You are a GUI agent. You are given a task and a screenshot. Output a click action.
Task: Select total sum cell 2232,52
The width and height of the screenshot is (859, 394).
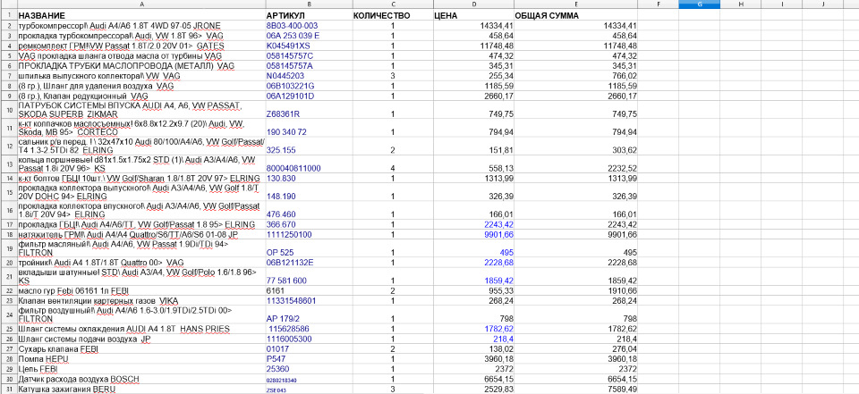coord(575,164)
